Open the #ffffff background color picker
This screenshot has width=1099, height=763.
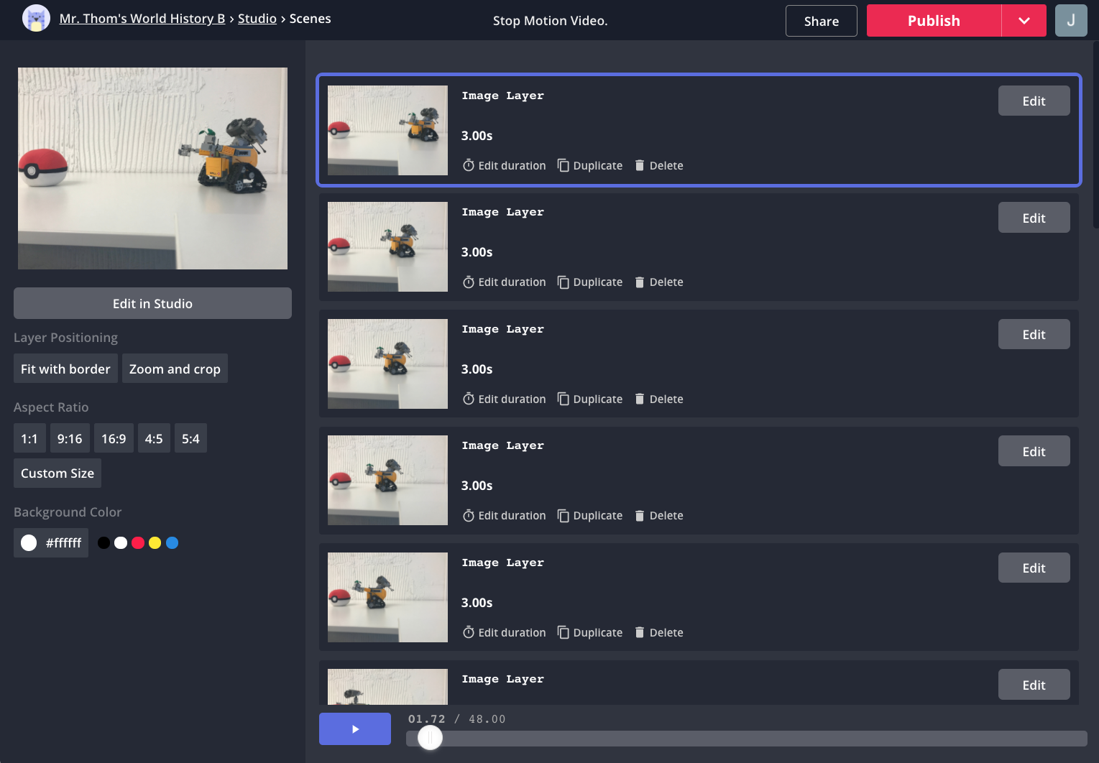pos(51,543)
